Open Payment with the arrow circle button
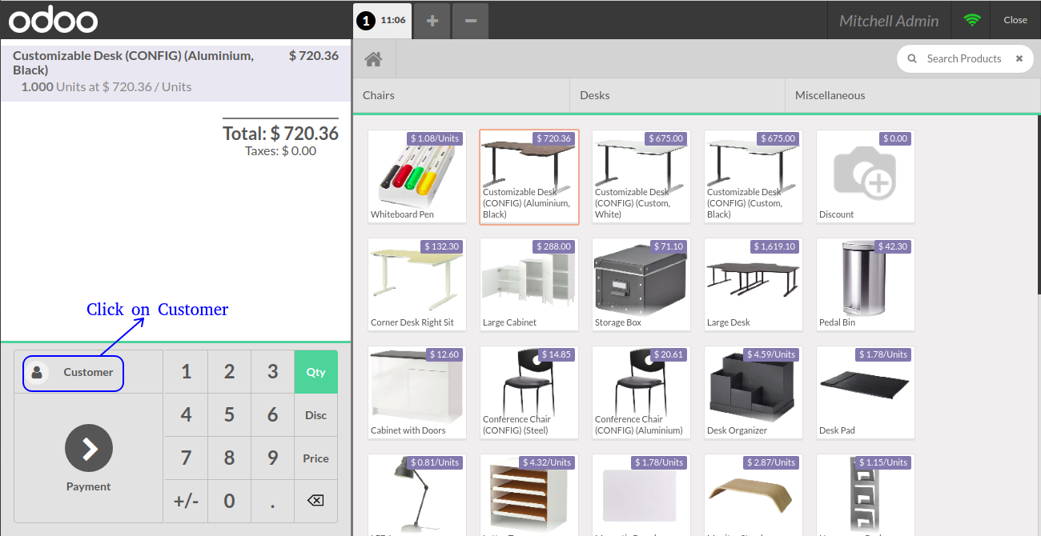This screenshot has height=536, width=1041. 89,448
